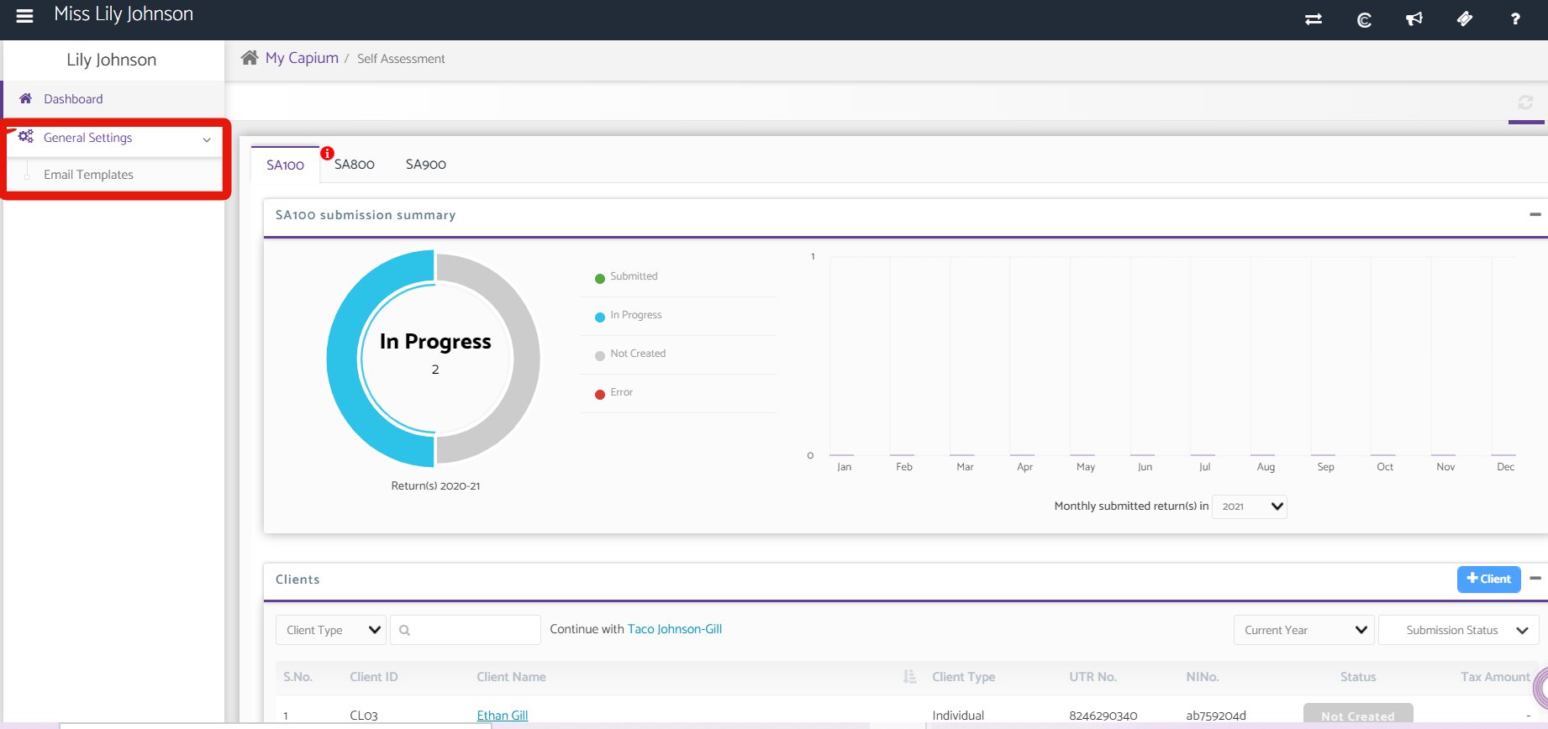Click the ticket tag icon in header
Image resolution: width=1548 pixels, height=729 pixels.
[1465, 18]
